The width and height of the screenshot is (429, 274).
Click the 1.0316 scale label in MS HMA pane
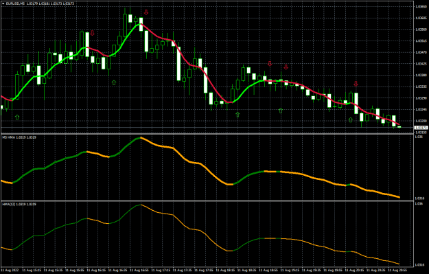[419, 198]
